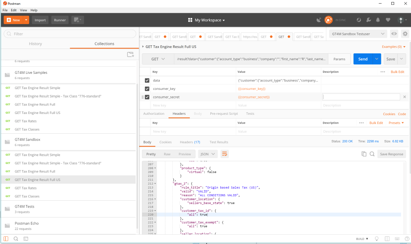Open the File menu

pos(5,10)
